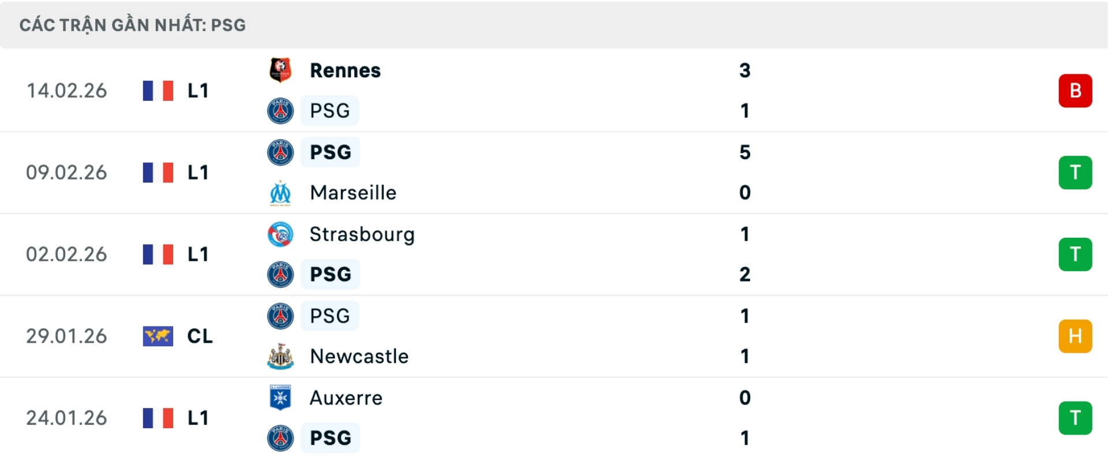This screenshot has height=457, width=1108.
Task: Click the L1 league label on 02.02.26 row
Action: click(198, 254)
